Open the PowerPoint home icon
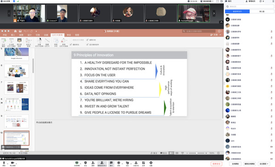This screenshot has height=167, width=275. [15, 31]
